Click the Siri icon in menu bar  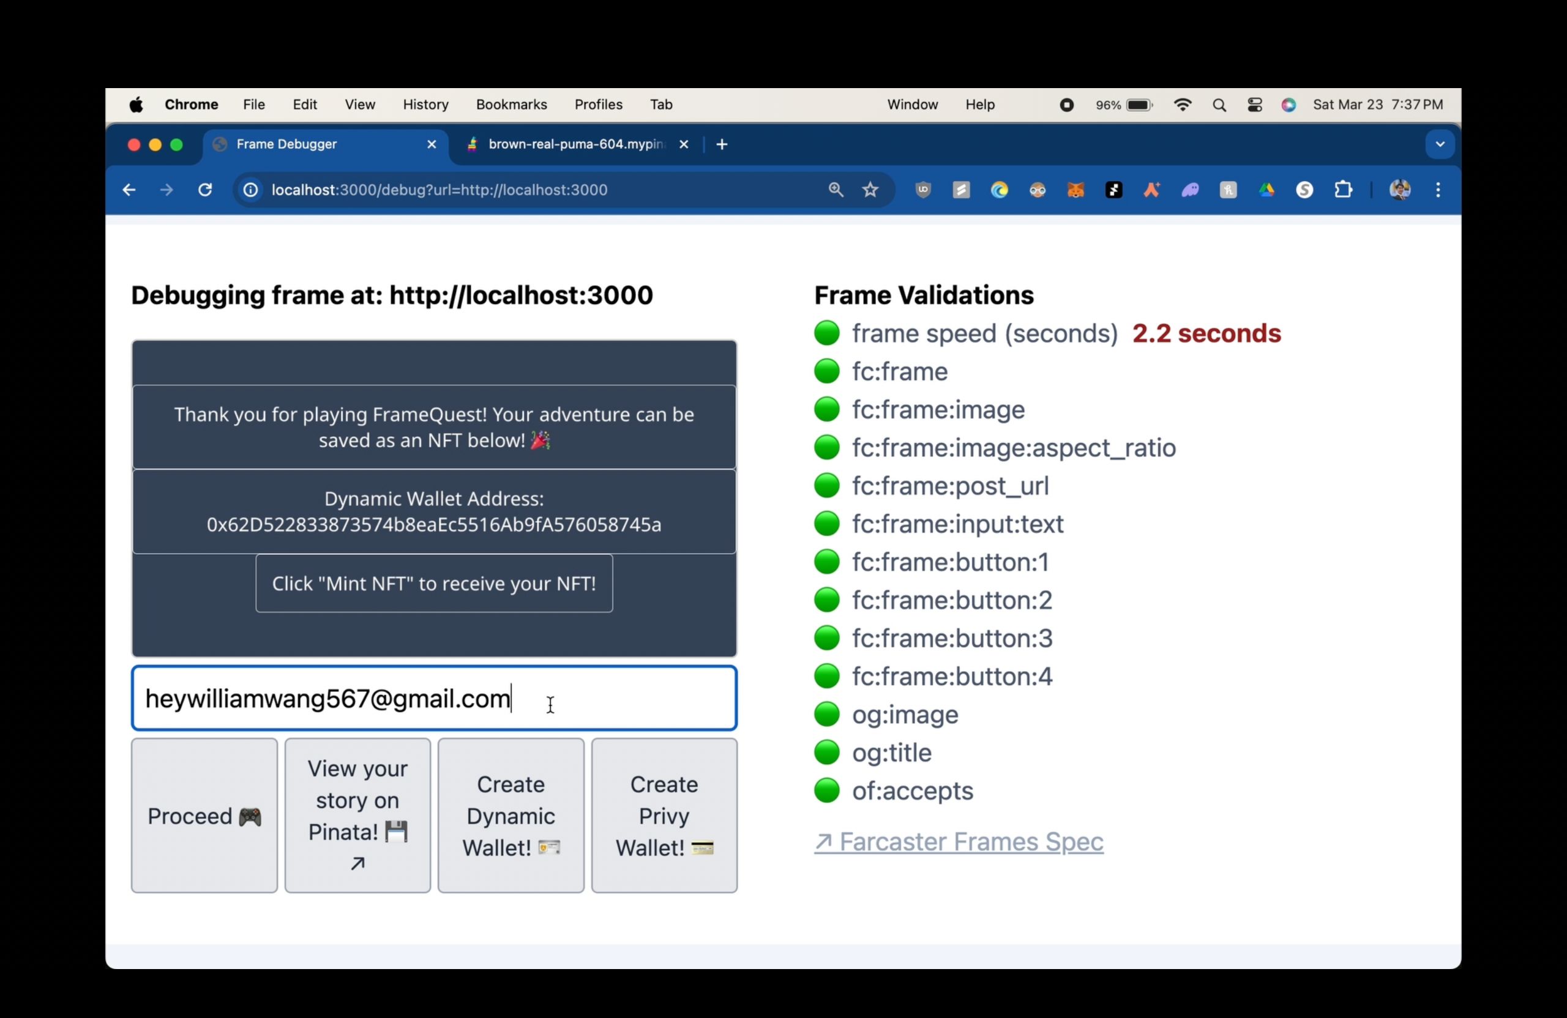(x=1288, y=105)
